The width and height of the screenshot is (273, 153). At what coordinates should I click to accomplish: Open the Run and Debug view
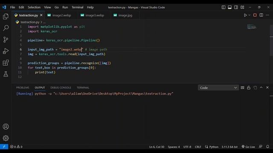(6, 51)
